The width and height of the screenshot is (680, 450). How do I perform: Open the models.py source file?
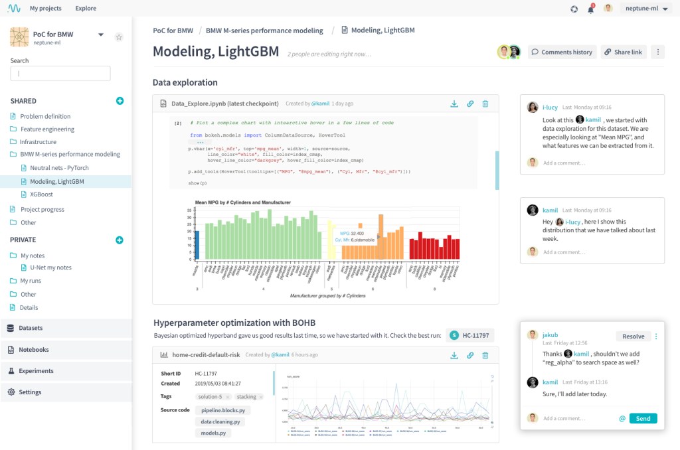click(x=213, y=433)
